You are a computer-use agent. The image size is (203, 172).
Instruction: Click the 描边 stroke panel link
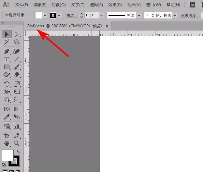click(71, 16)
